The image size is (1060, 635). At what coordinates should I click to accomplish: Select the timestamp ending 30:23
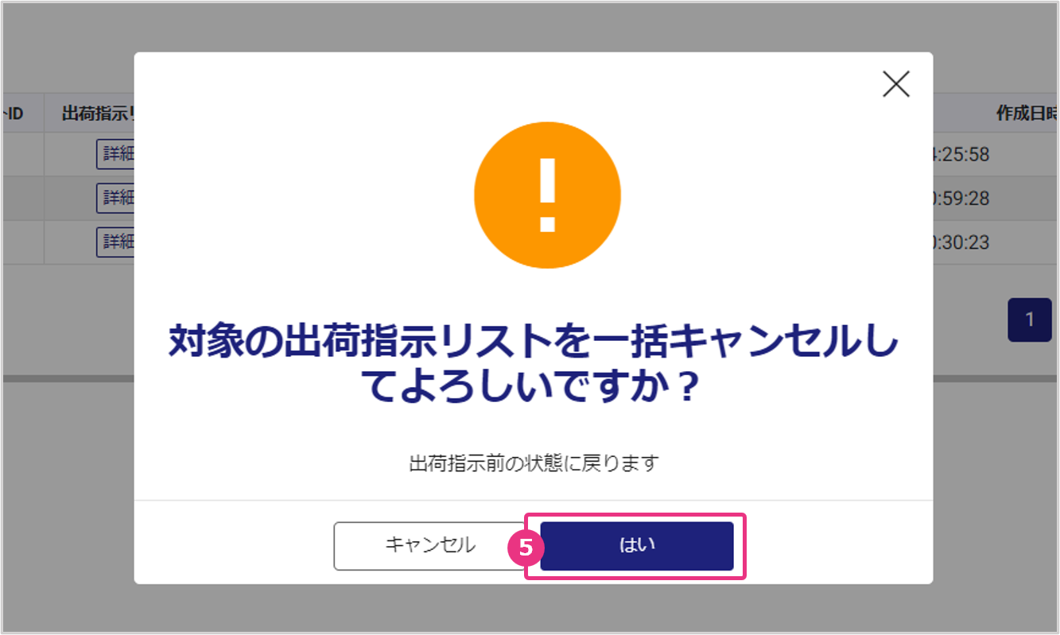(x=961, y=242)
